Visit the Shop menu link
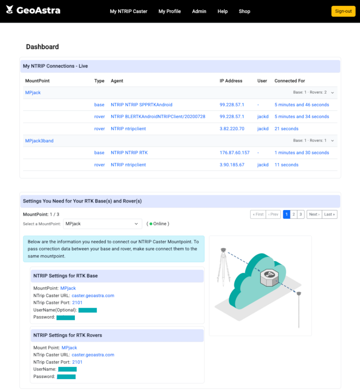Viewport: 360px width, 391px height. [x=245, y=11]
